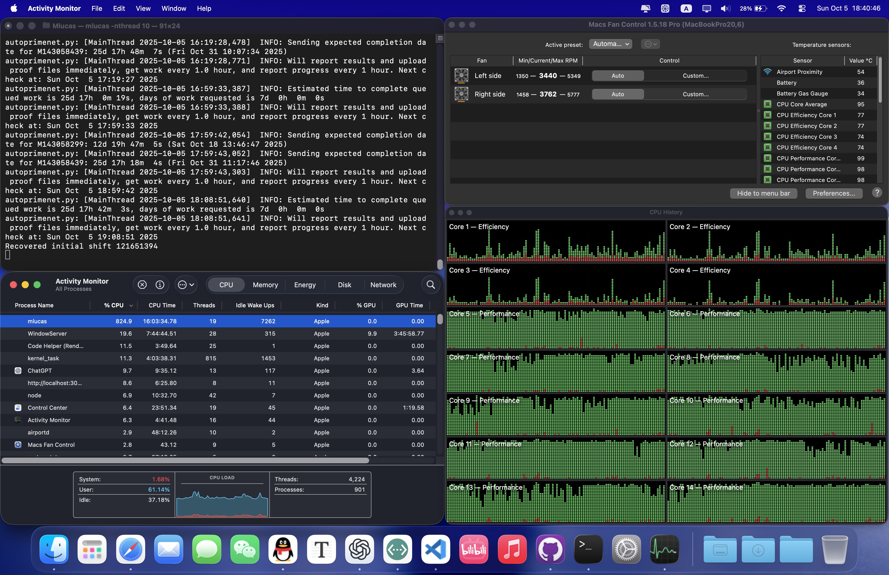Open the View menu in the menu bar

pyautogui.click(x=143, y=8)
